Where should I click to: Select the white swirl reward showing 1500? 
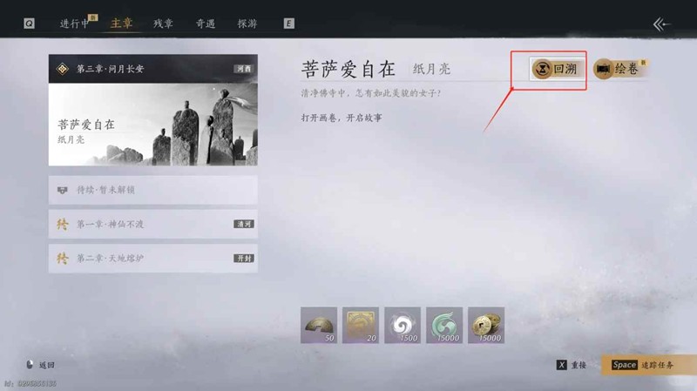(403, 325)
